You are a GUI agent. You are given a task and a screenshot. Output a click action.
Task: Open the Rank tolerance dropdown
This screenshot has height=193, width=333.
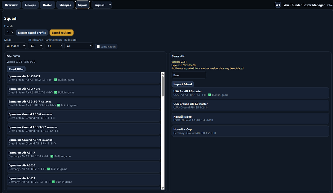(54, 46)
